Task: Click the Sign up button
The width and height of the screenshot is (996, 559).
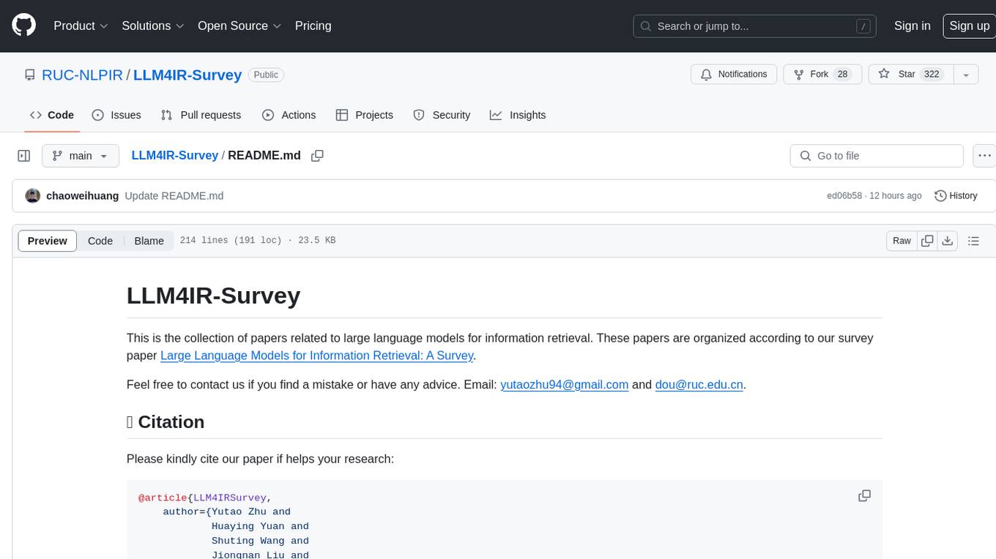Action: 969,26
